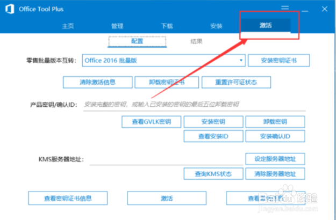The height and width of the screenshot is (220, 336).
Task: Switch to the 安装 tab
Action: point(216,26)
